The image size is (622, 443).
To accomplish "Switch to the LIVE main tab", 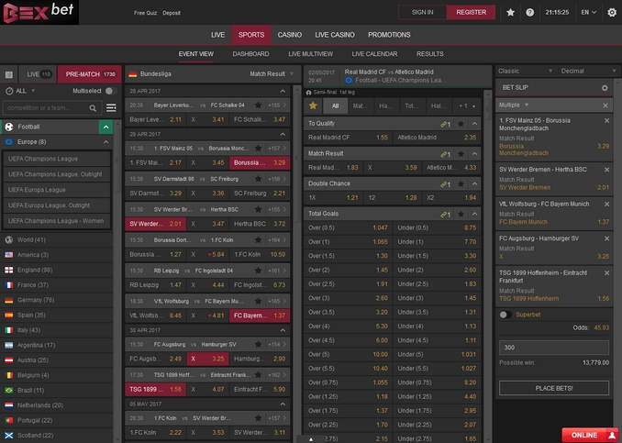I will [x=217, y=35].
